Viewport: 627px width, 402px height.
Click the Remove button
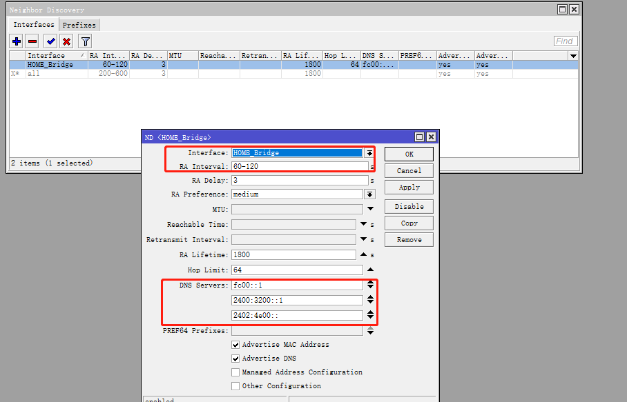409,239
